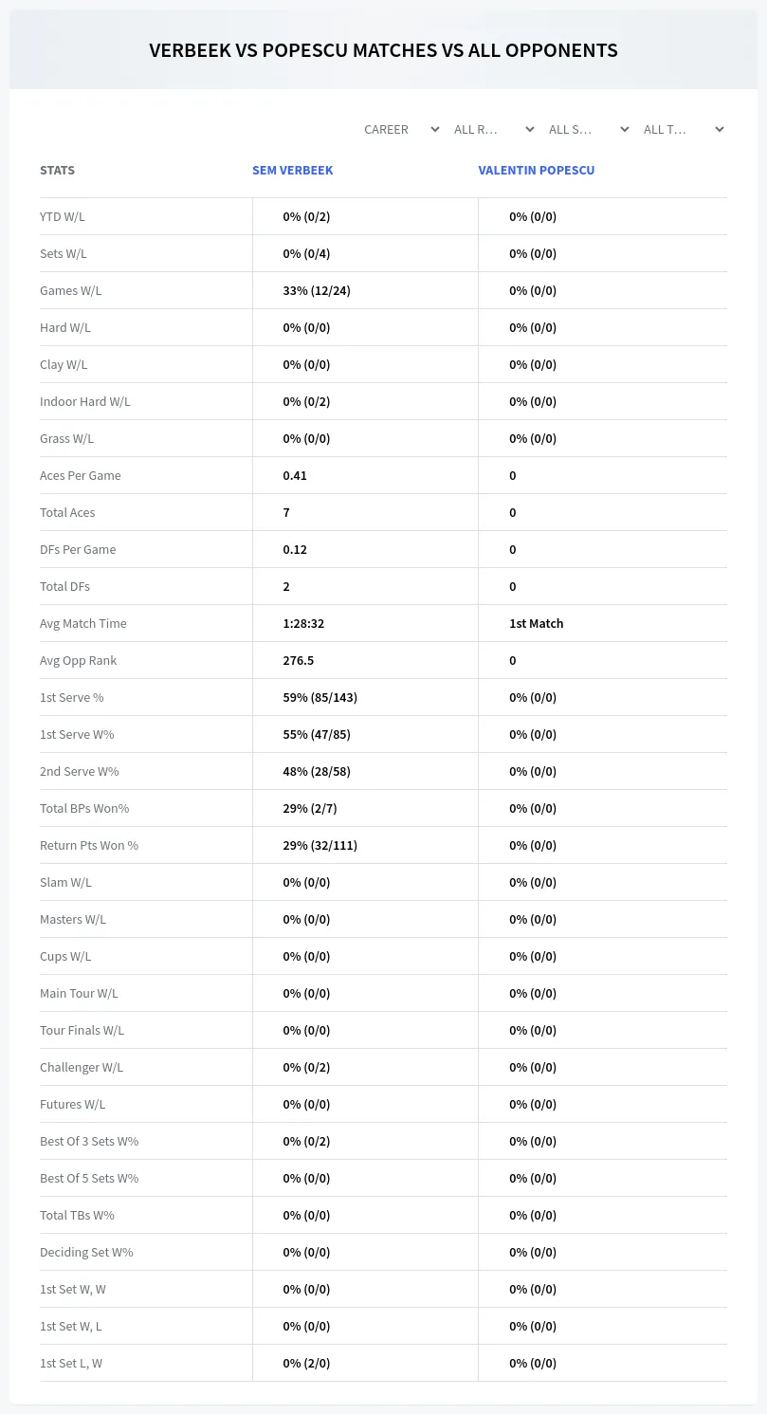Click the STATS column header
The image size is (767, 1414).
tap(57, 170)
